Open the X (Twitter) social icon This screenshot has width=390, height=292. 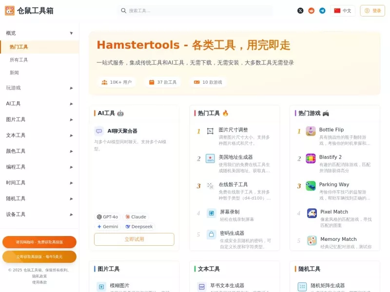tap(300, 11)
